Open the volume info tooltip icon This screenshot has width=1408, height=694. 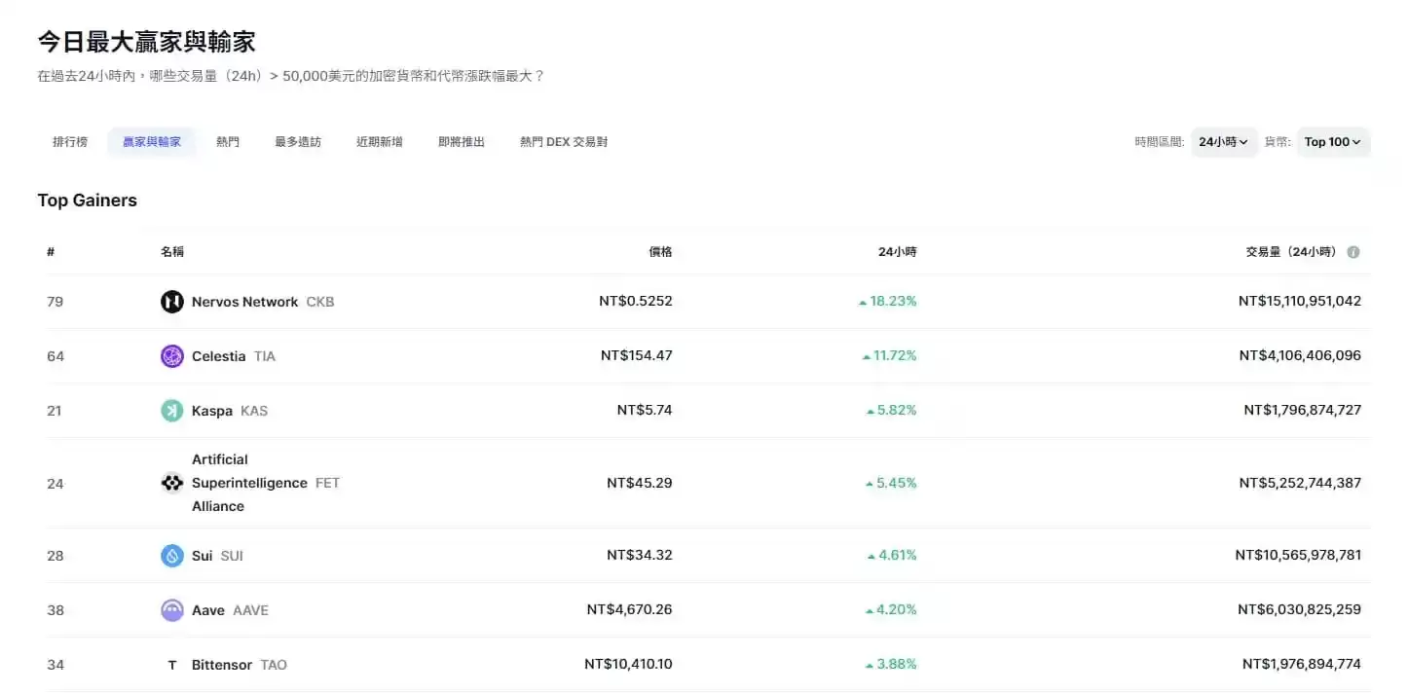click(x=1353, y=251)
